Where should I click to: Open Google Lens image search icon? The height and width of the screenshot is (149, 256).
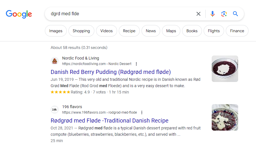224,14
